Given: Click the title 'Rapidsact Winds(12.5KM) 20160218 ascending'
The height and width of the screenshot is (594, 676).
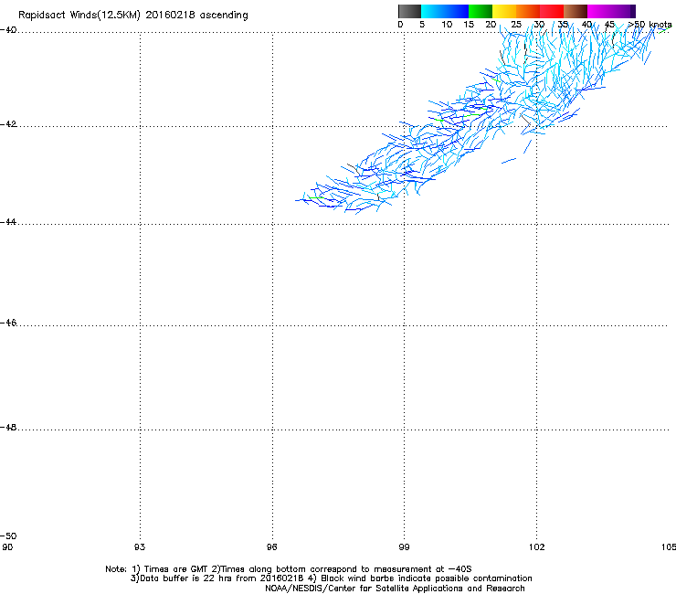Looking at the screenshot, I should pos(133,16).
